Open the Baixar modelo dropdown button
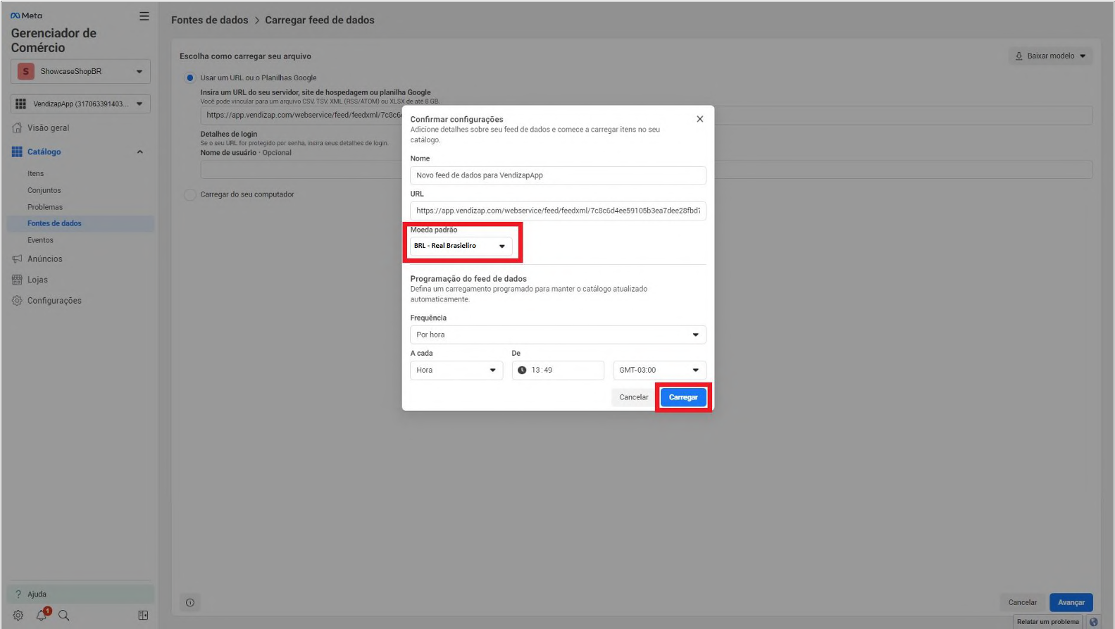 (x=1050, y=56)
